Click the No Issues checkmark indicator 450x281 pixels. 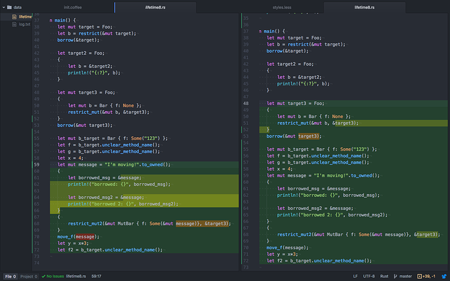coord(43,276)
